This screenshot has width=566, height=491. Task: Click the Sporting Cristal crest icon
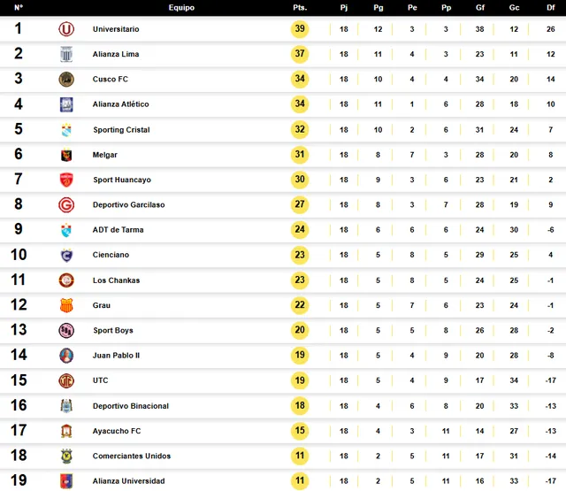(66, 130)
